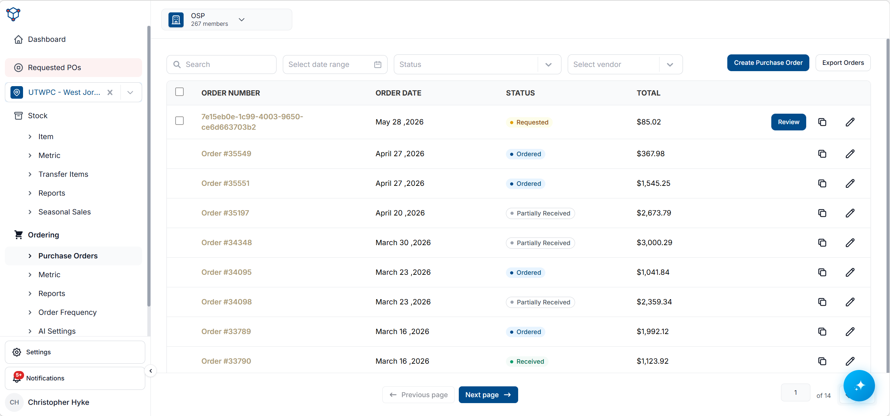
Task: Check the box for the Requested order row
Action: pyautogui.click(x=179, y=121)
